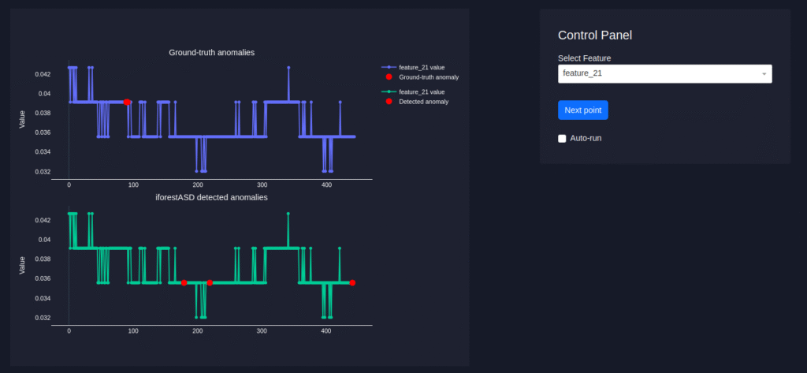Screen dimensions: 807x373
Task: Click the Control Panel heading
Action: tap(594, 35)
